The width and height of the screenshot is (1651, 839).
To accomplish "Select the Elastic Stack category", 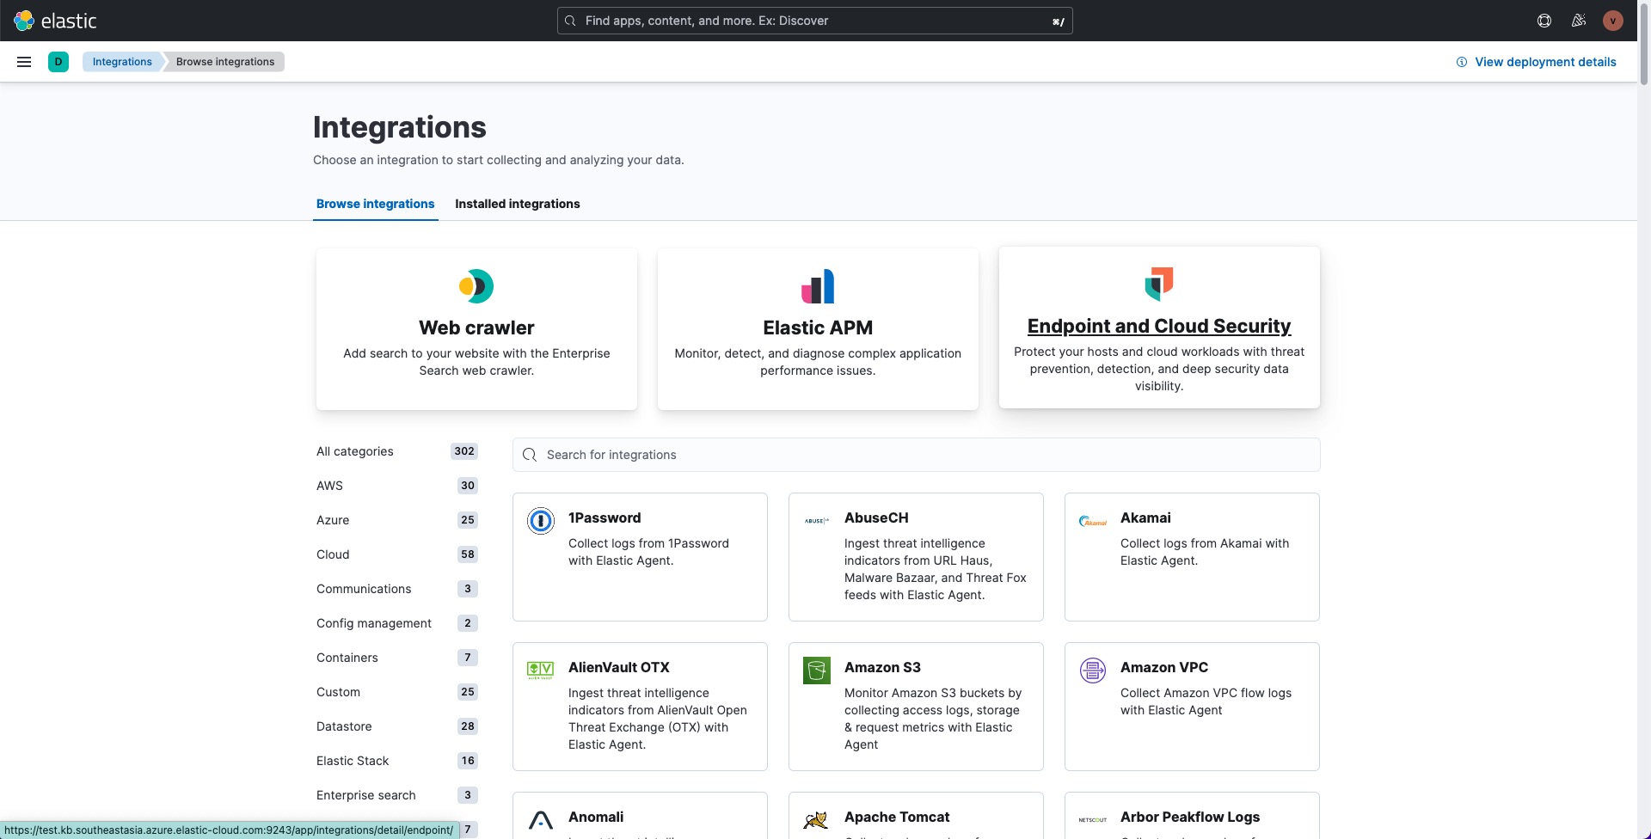I will coord(353,761).
